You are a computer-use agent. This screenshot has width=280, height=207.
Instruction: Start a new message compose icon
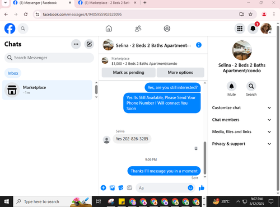pos(89,44)
